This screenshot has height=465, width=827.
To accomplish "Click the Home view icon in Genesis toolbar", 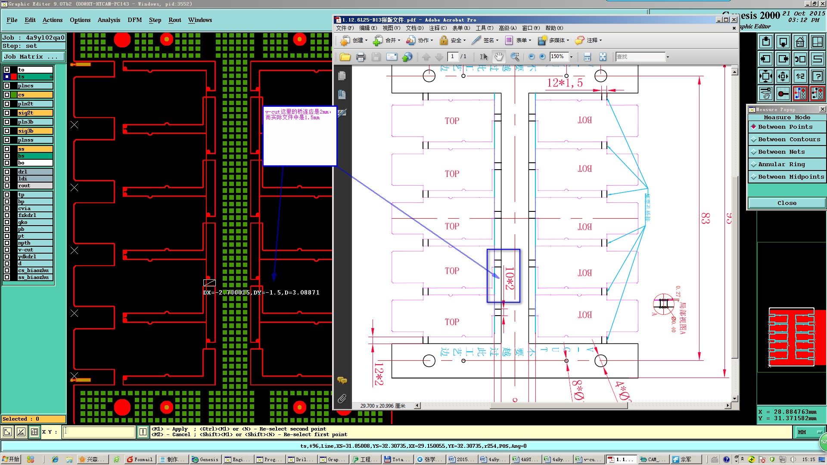I will 800,42.
